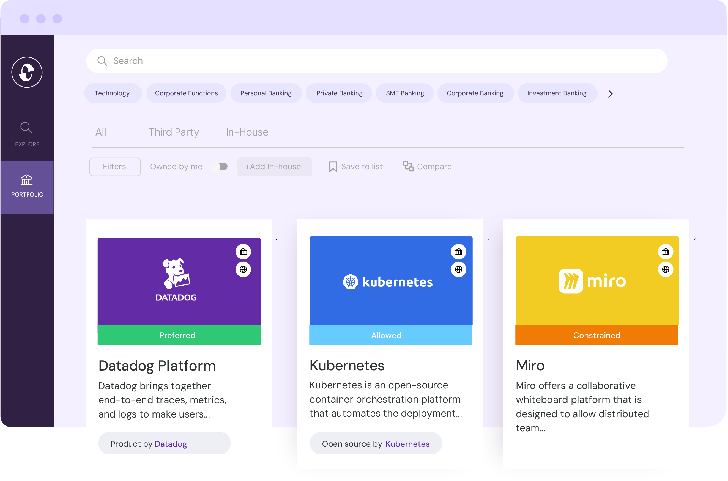728x481 pixels.
Task: Click the Save to list bookmark icon
Action: [333, 167]
